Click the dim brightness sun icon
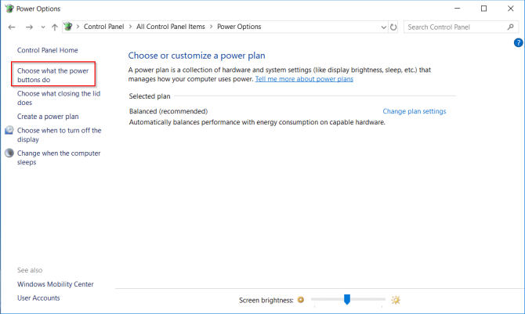 pyautogui.click(x=300, y=300)
